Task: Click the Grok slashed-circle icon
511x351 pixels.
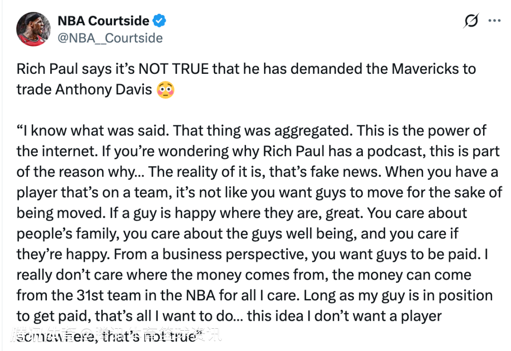Action: pos(471,21)
